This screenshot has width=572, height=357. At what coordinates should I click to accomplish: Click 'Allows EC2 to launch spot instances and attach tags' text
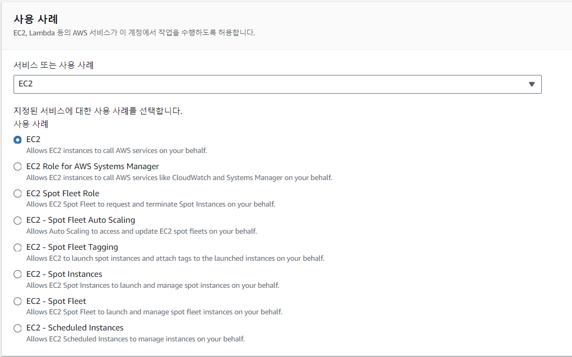pos(176,258)
